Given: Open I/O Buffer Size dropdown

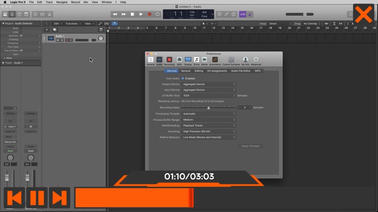Looking at the screenshot, I should tap(209, 95).
